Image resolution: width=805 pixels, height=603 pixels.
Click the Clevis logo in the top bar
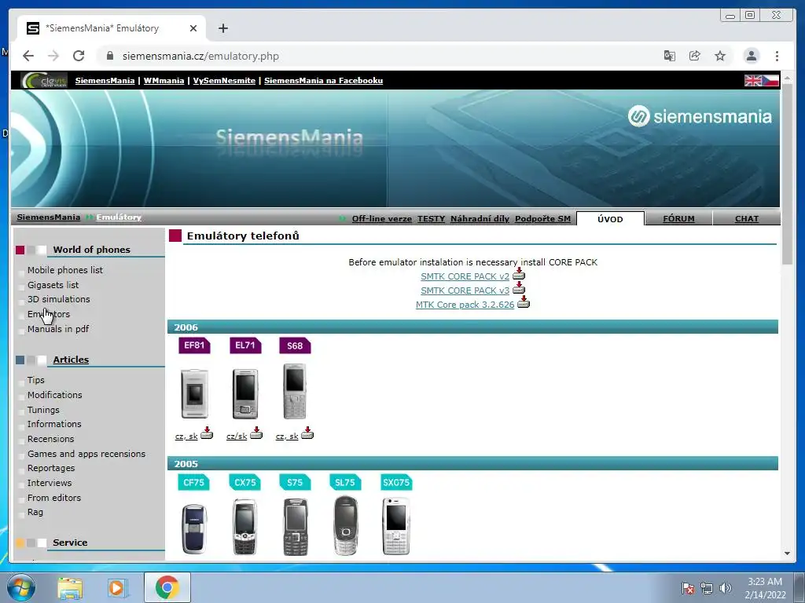click(x=44, y=81)
